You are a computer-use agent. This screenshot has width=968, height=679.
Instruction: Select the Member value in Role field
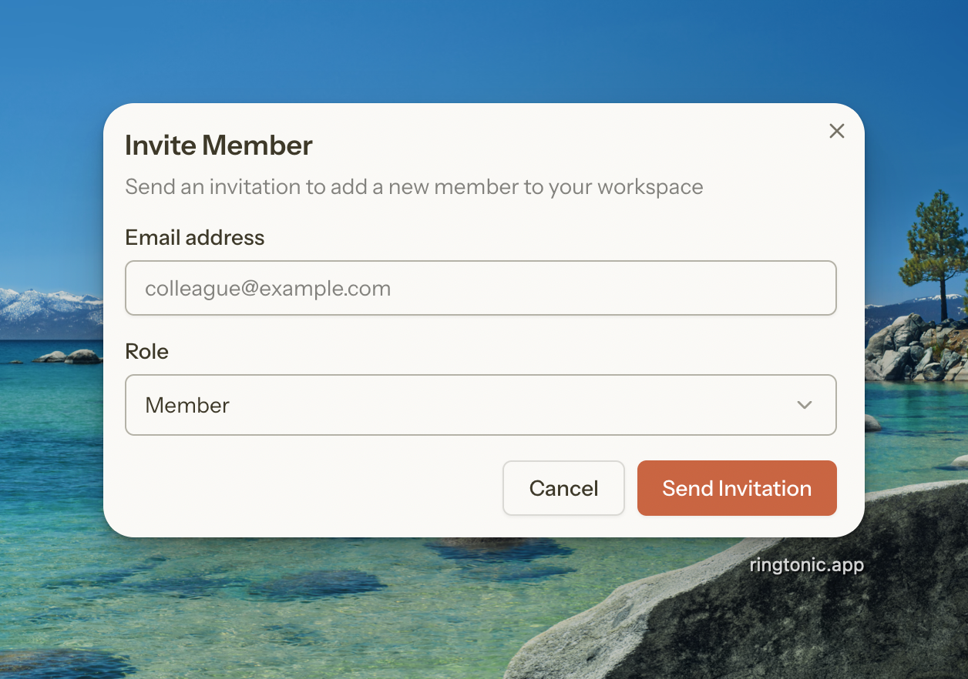click(x=187, y=405)
